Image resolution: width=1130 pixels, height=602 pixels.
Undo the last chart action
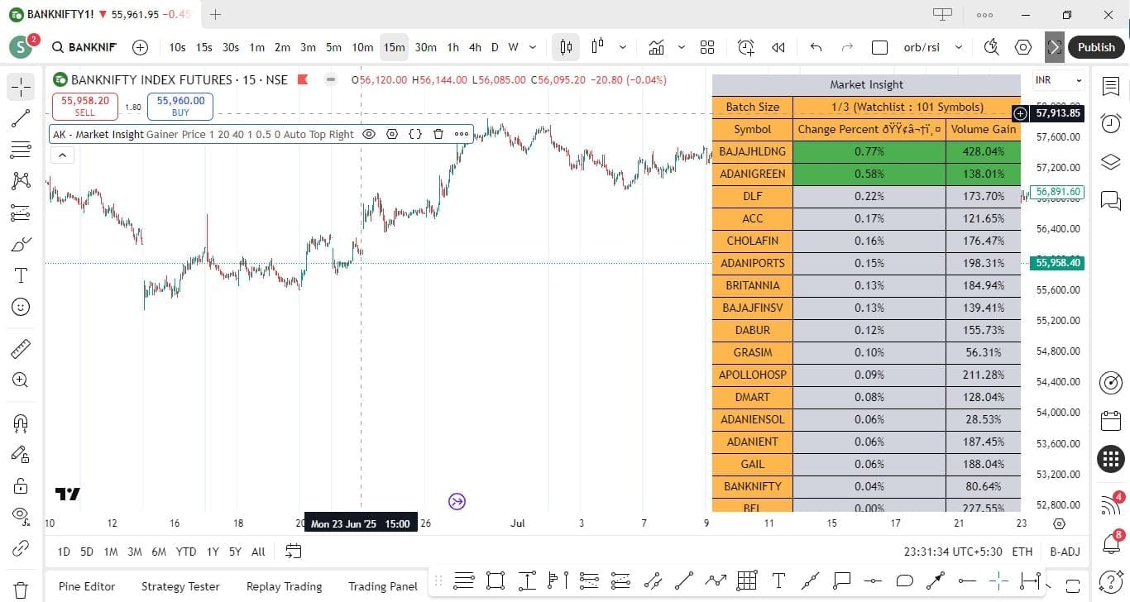tap(816, 47)
